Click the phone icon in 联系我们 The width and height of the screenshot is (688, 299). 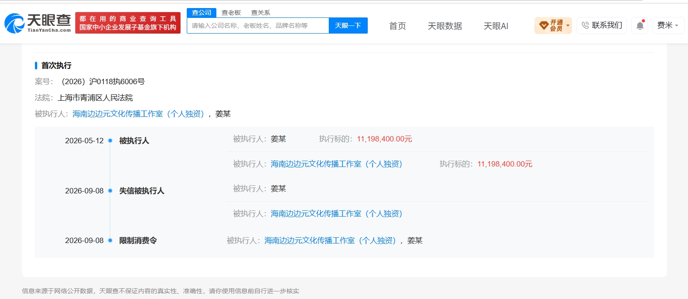pos(585,26)
